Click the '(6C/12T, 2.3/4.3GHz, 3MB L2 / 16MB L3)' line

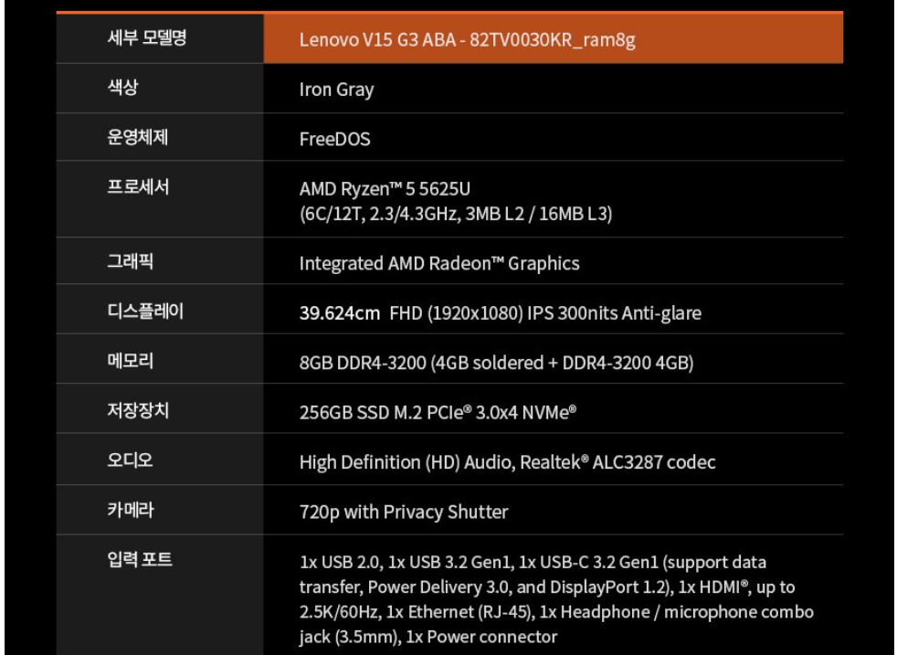[456, 214]
